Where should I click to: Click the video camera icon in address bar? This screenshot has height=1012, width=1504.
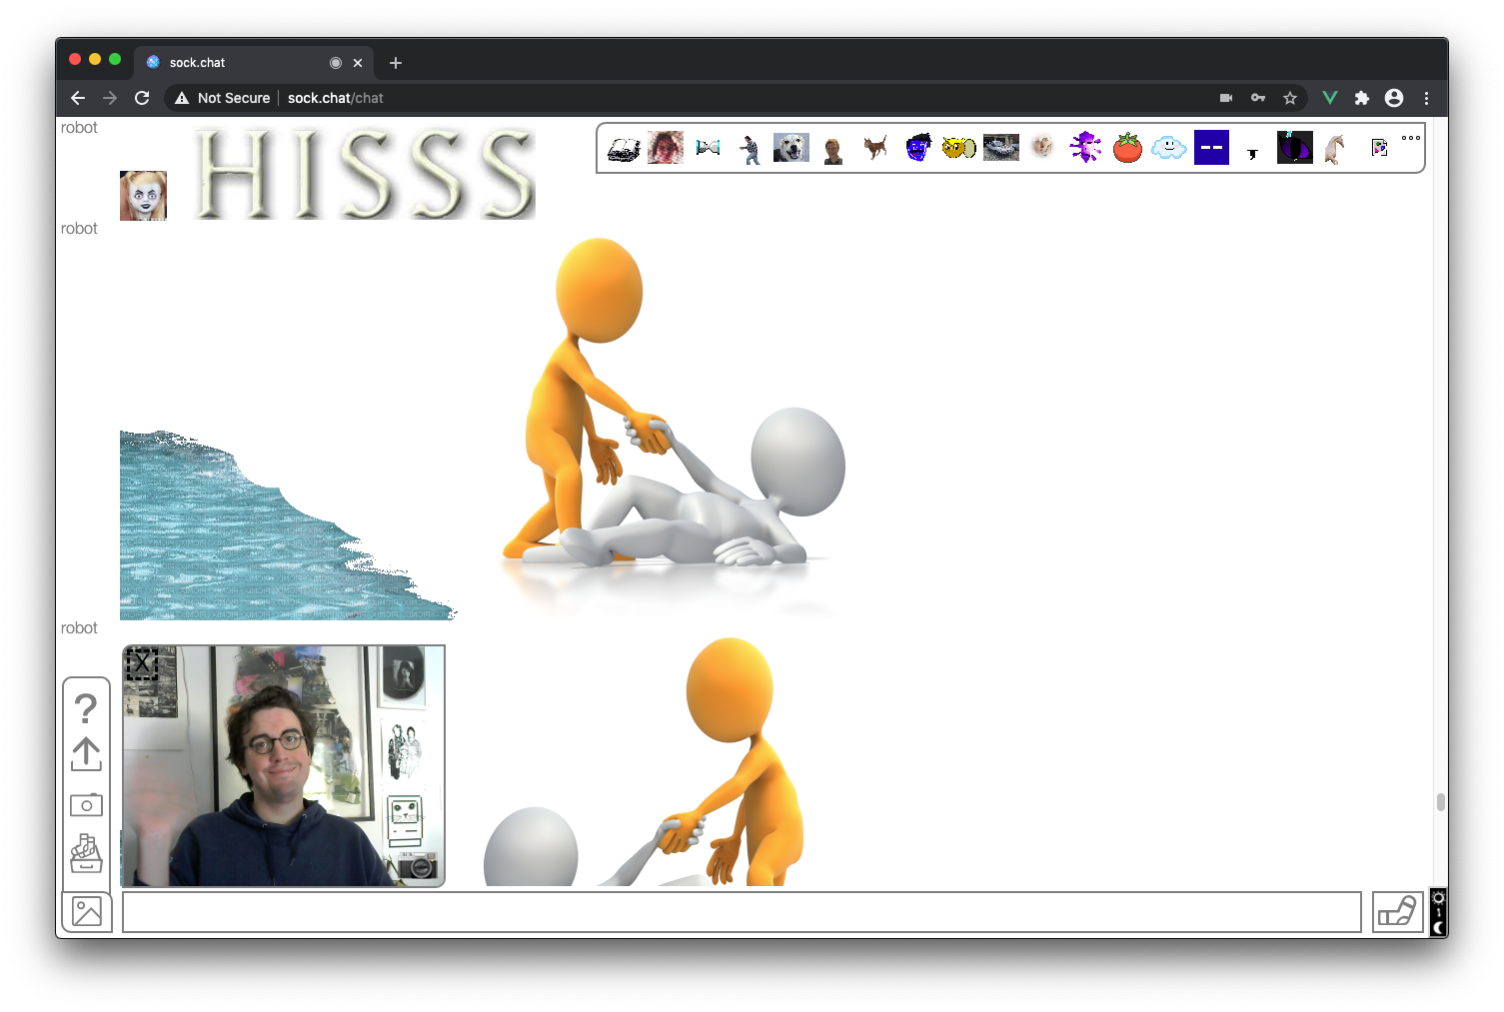1226,97
